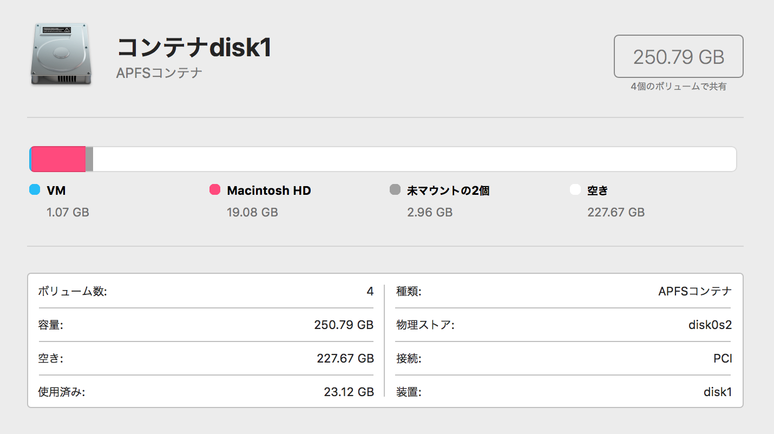Click the 空き legend label

(x=598, y=190)
